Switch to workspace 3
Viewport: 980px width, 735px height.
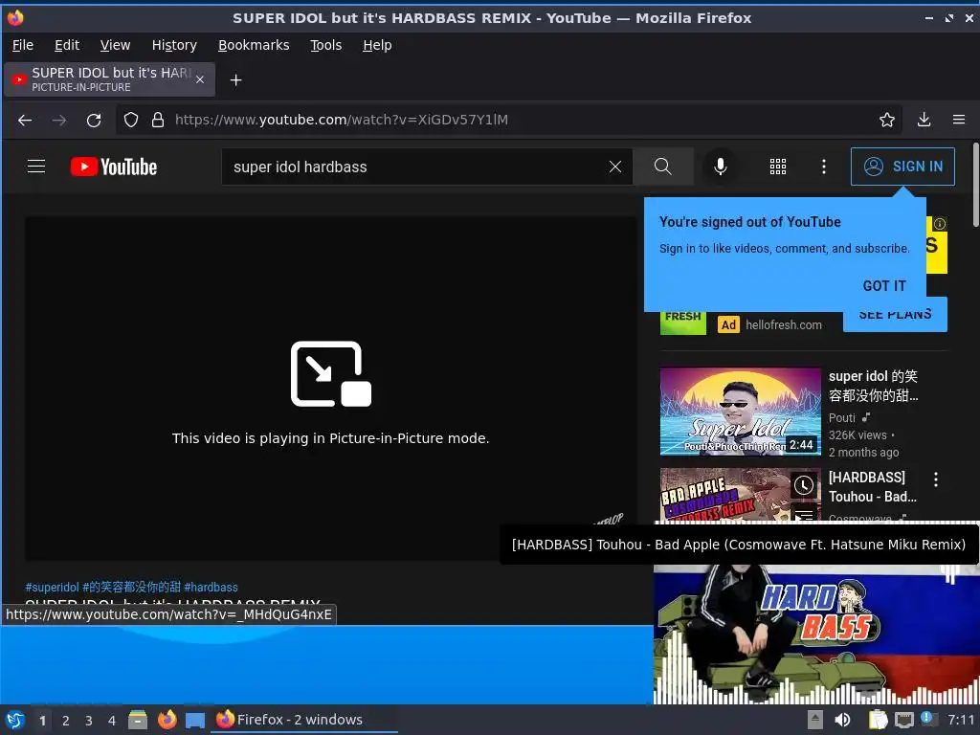coord(89,721)
